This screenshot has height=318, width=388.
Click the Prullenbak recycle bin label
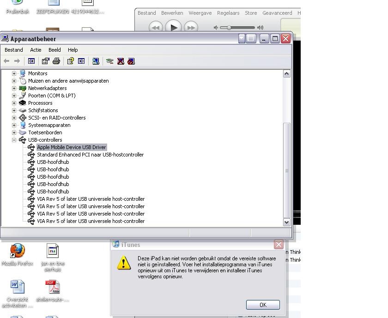coord(18,12)
